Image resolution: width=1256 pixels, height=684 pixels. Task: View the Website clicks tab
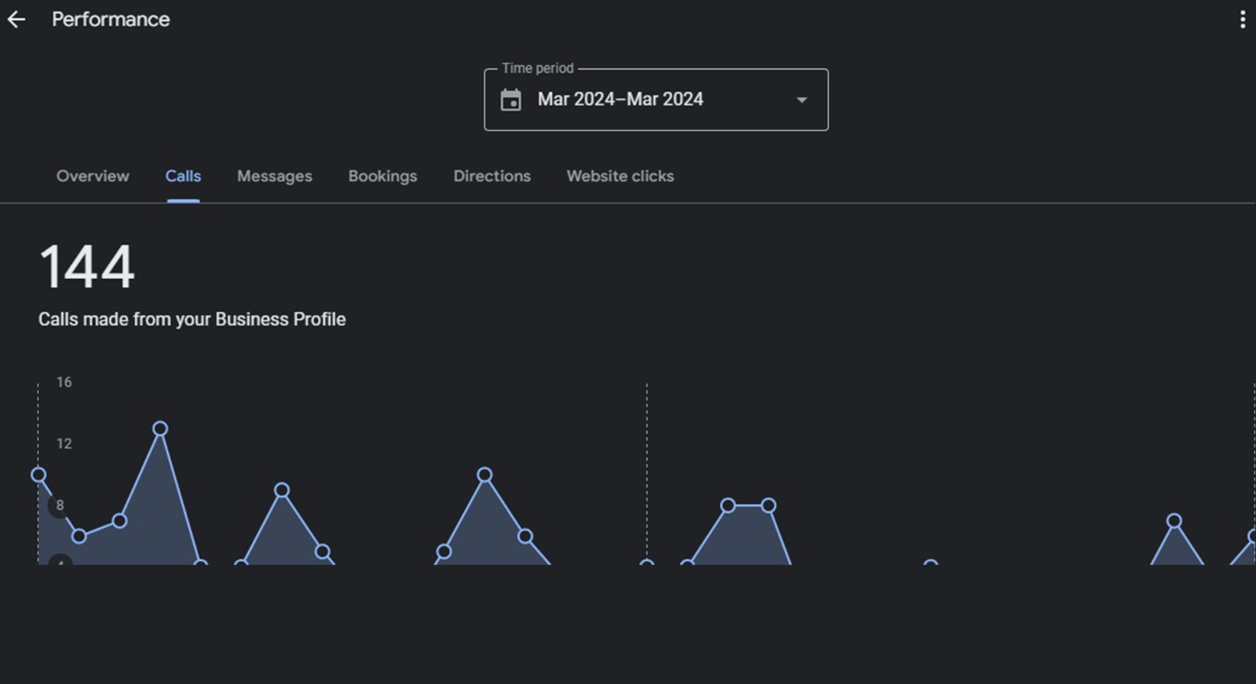pyautogui.click(x=620, y=176)
